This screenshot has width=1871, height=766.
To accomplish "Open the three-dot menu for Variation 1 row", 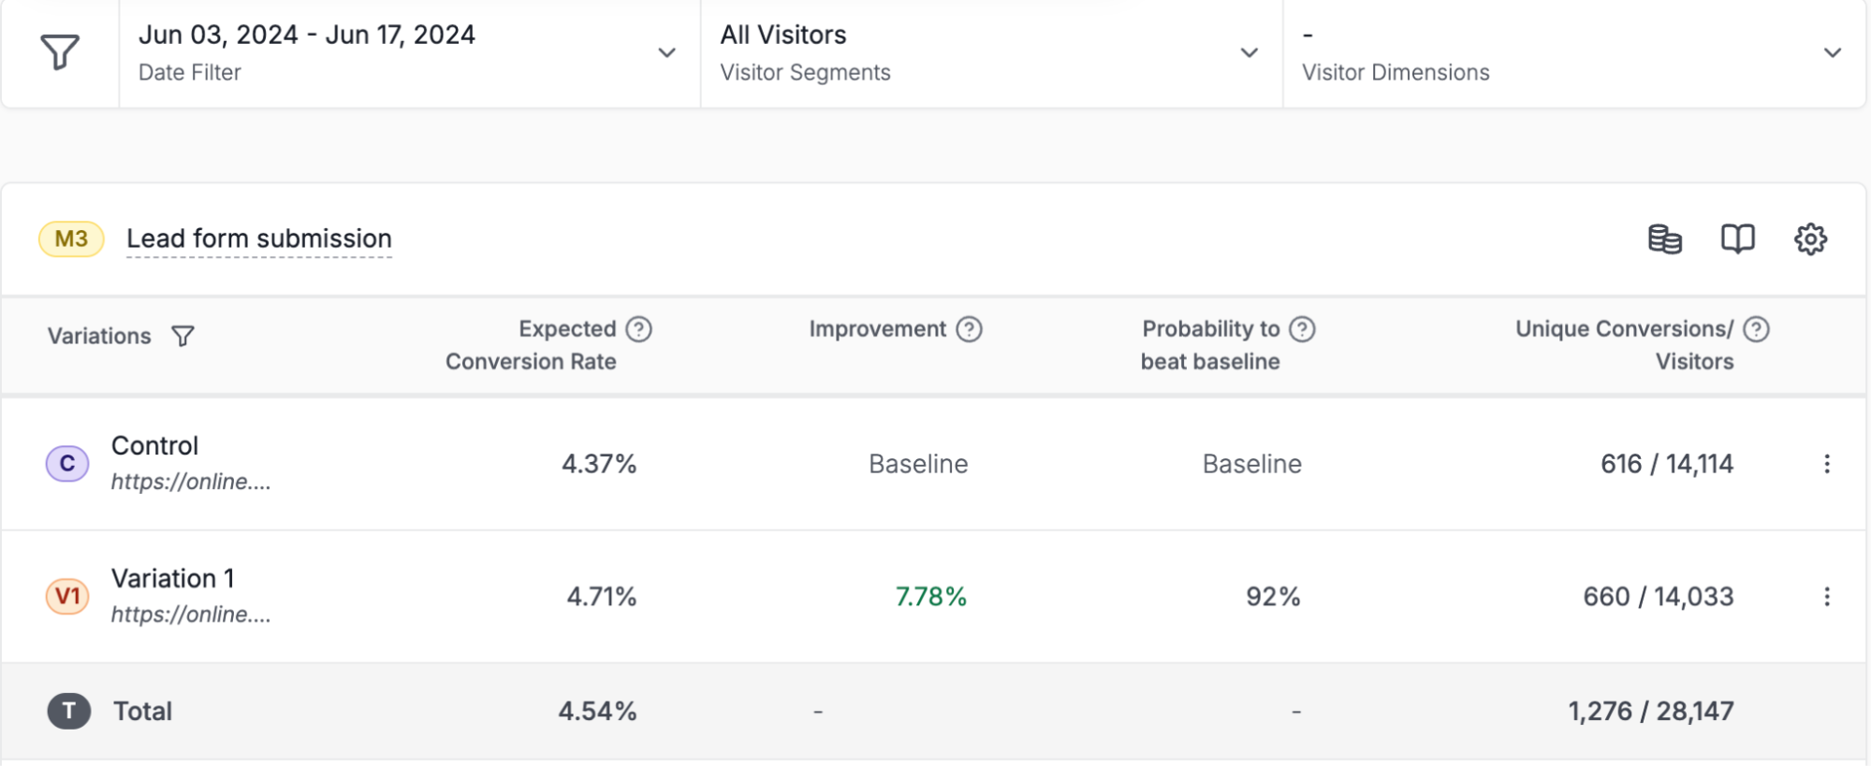I will click(x=1826, y=597).
